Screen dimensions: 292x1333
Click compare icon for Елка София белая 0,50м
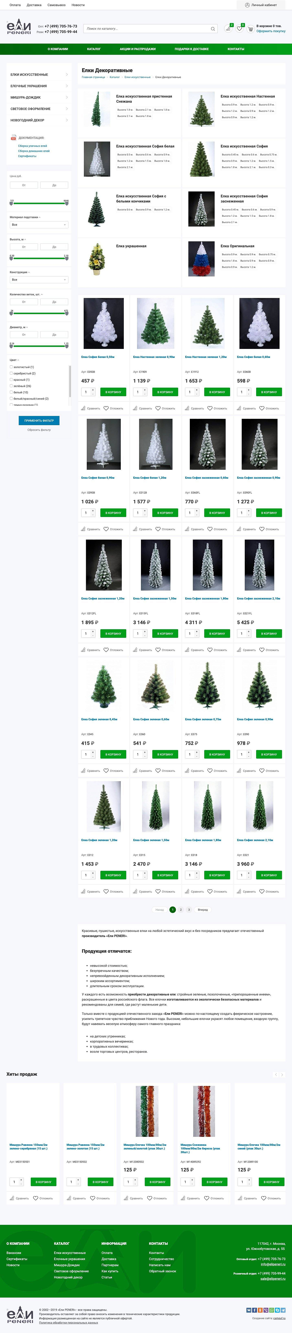pos(83,408)
